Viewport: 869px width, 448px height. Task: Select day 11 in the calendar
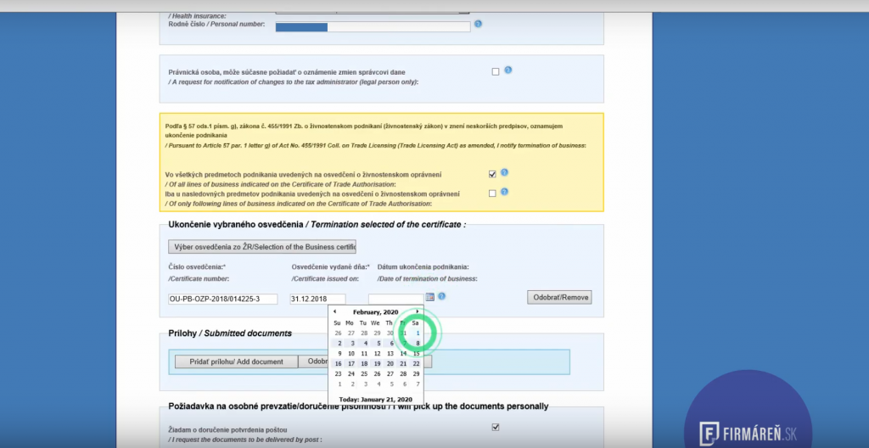coord(364,353)
